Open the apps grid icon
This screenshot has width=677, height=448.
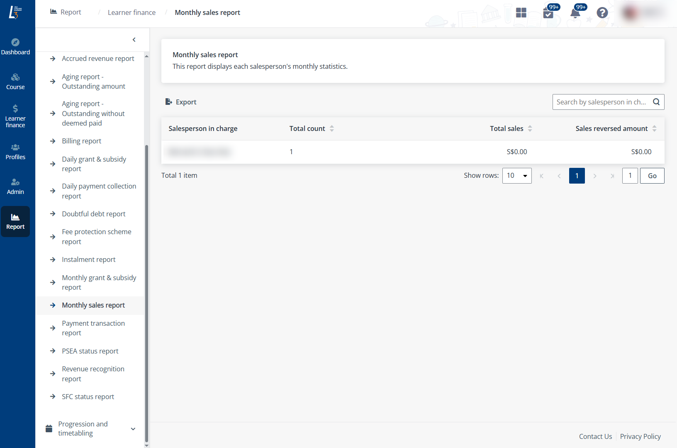(521, 13)
